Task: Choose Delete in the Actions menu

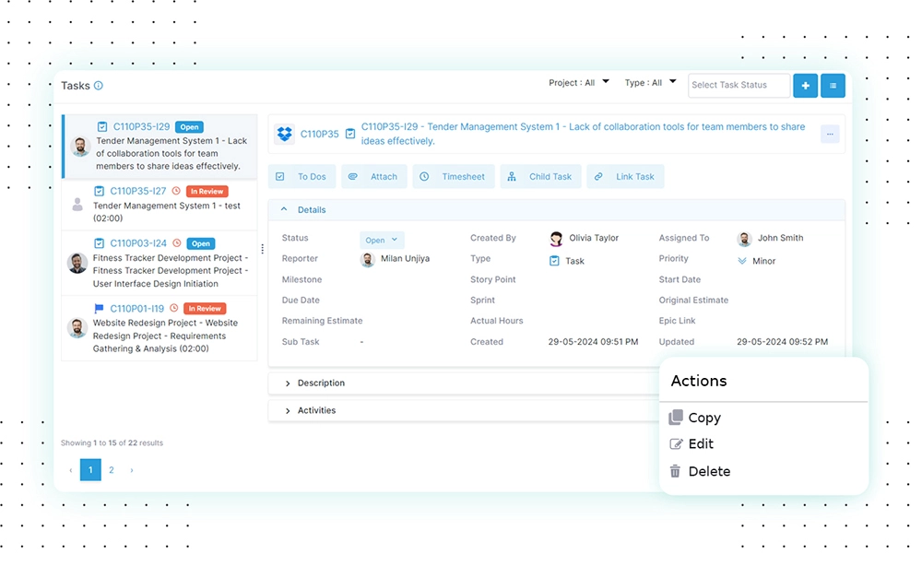Action: click(709, 471)
